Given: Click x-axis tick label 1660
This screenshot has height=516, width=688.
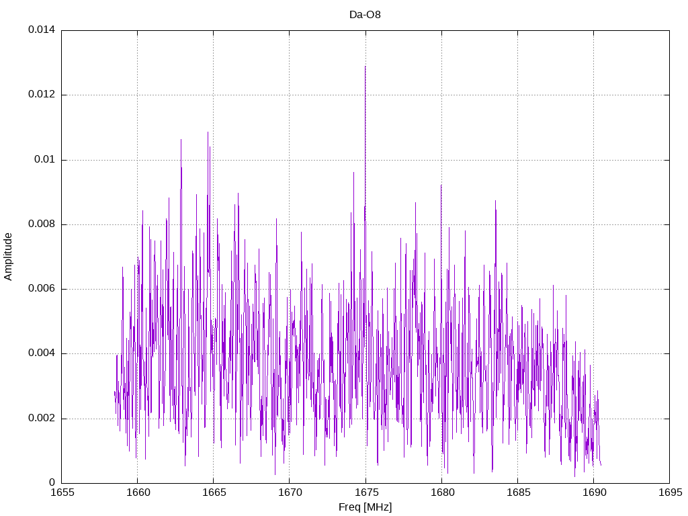Looking at the screenshot, I should click(138, 492).
